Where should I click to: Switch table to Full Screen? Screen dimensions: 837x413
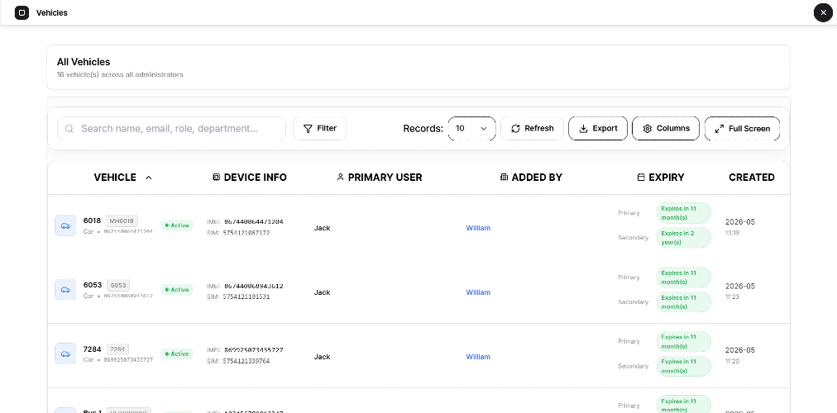[742, 128]
